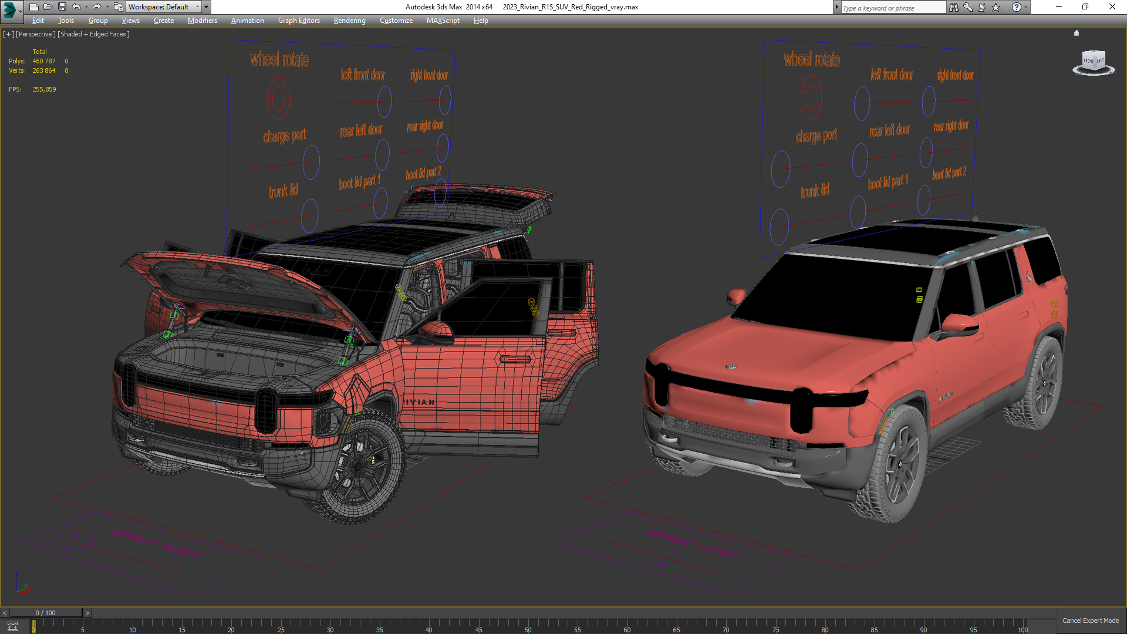The width and height of the screenshot is (1127, 634).
Task: Open Favorites star icon
Action: pos(996,7)
